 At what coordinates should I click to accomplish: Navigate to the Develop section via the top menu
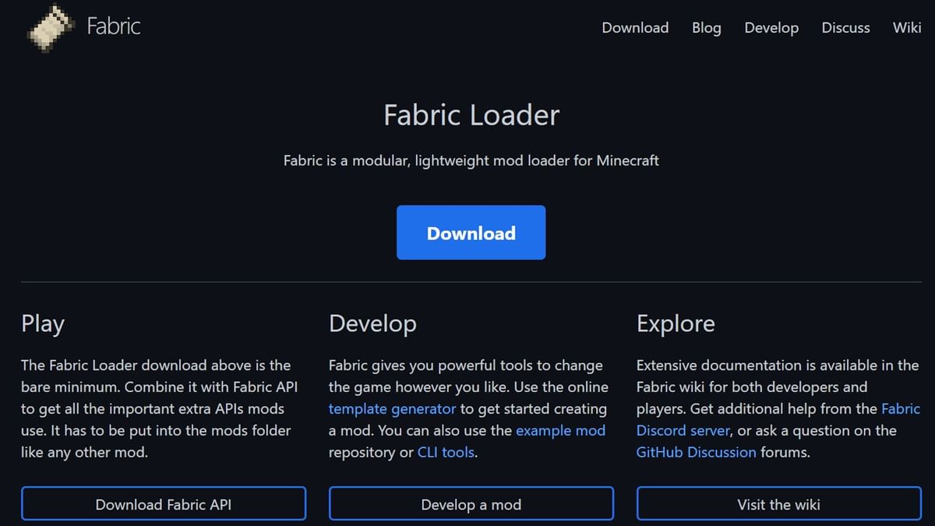tap(771, 28)
